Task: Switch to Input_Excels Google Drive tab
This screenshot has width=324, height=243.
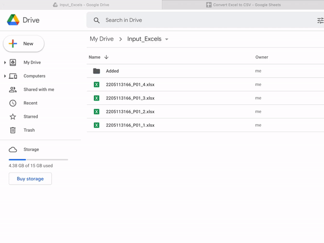Action: (x=81, y=5)
